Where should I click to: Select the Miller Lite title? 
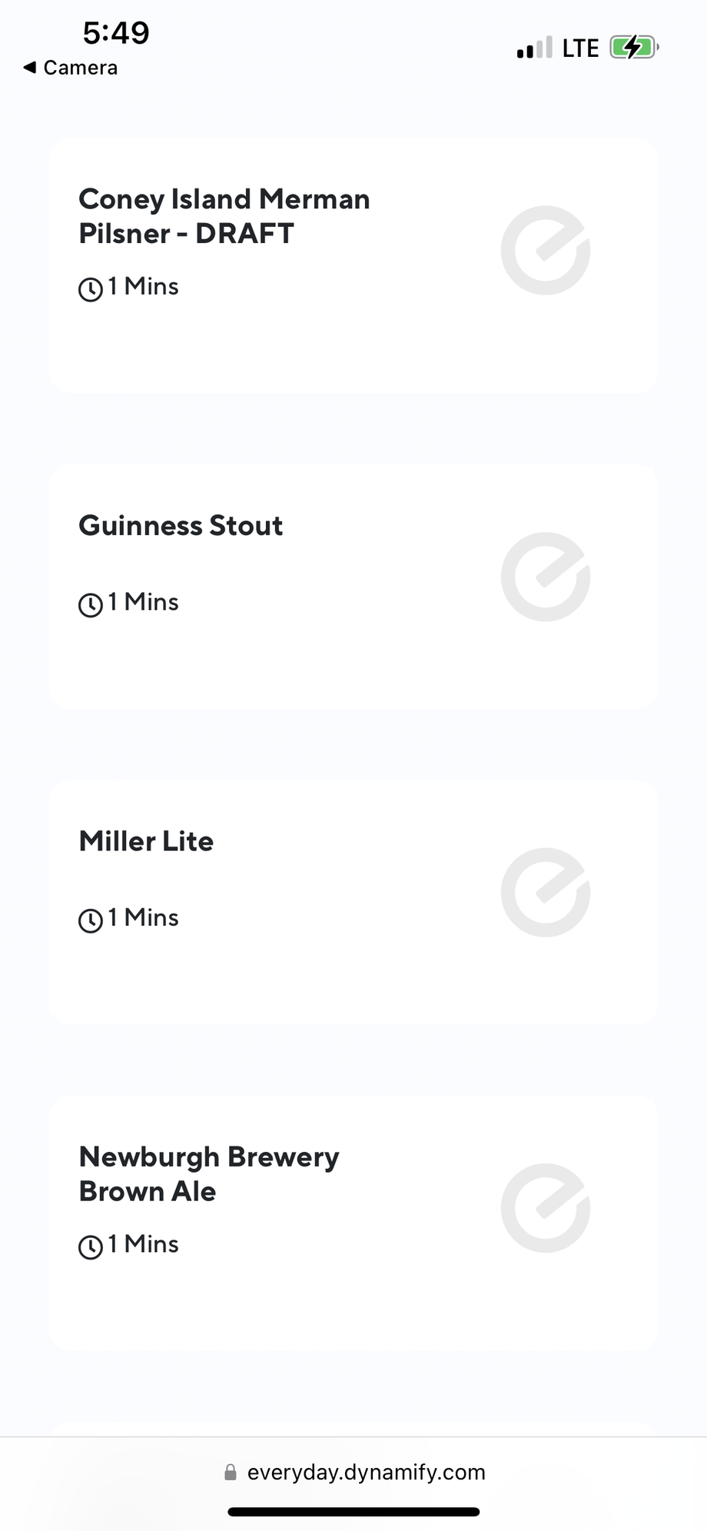pos(146,841)
